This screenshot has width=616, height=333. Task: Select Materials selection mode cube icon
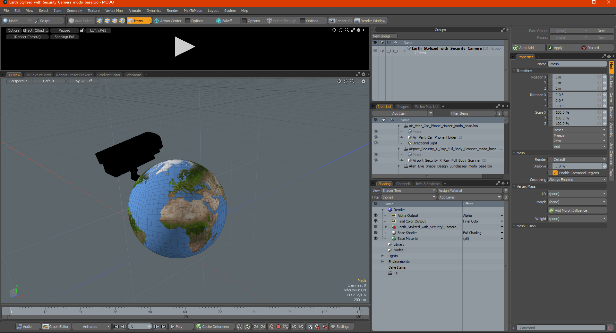click(x=122, y=21)
